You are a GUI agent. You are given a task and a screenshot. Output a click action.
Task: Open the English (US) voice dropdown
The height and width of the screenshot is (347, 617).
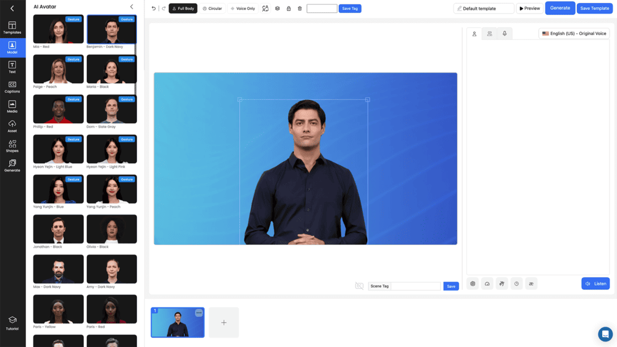[574, 33]
